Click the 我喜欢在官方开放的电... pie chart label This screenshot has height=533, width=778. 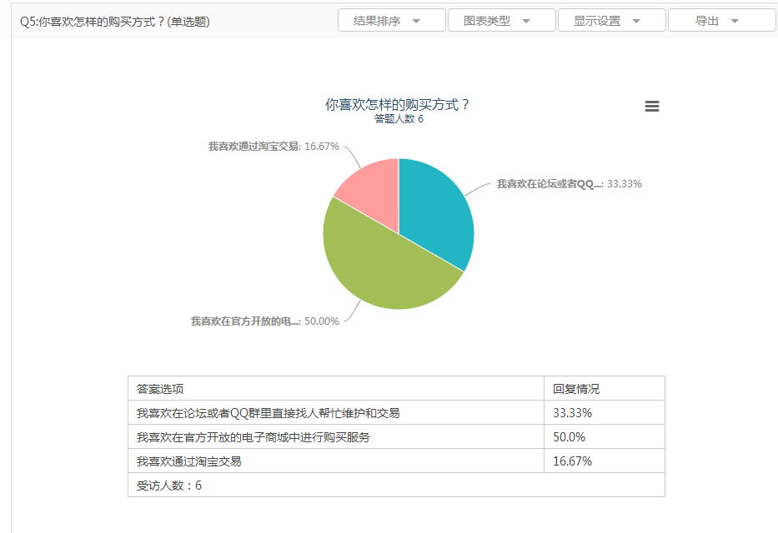coord(264,321)
